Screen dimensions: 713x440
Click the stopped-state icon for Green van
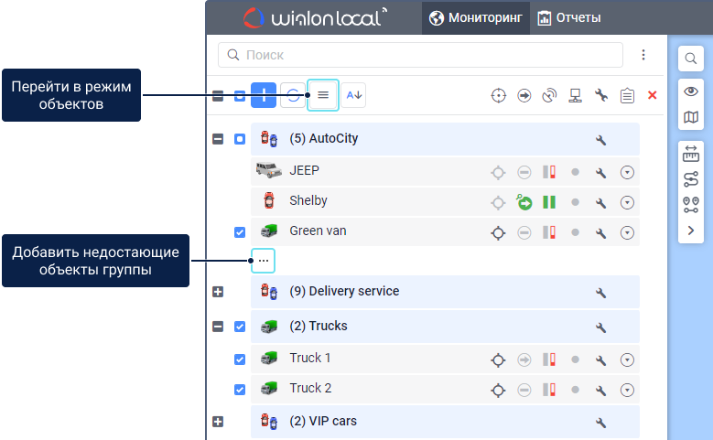click(524, 233)
